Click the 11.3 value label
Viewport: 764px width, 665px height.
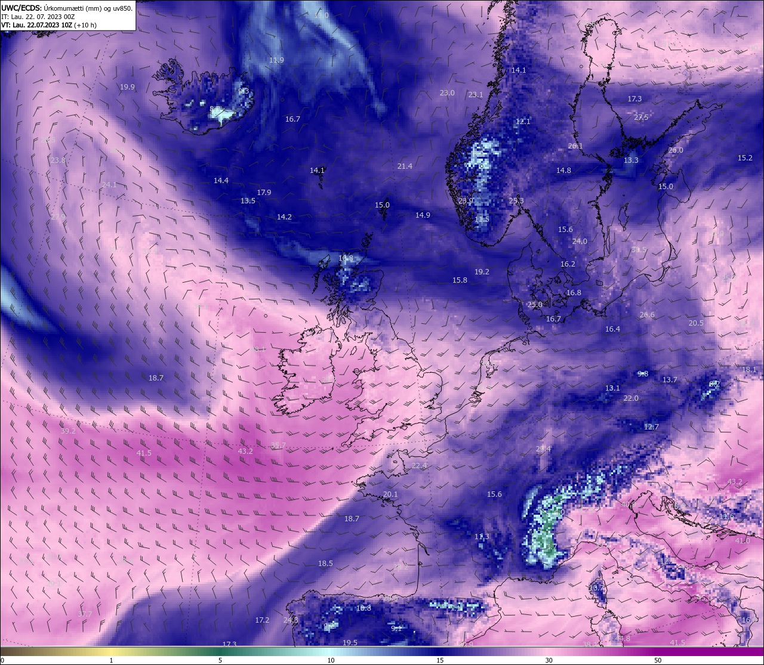[482, 537]
